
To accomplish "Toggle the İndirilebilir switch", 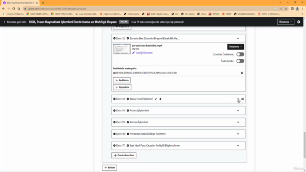I will tap(240, 61).
